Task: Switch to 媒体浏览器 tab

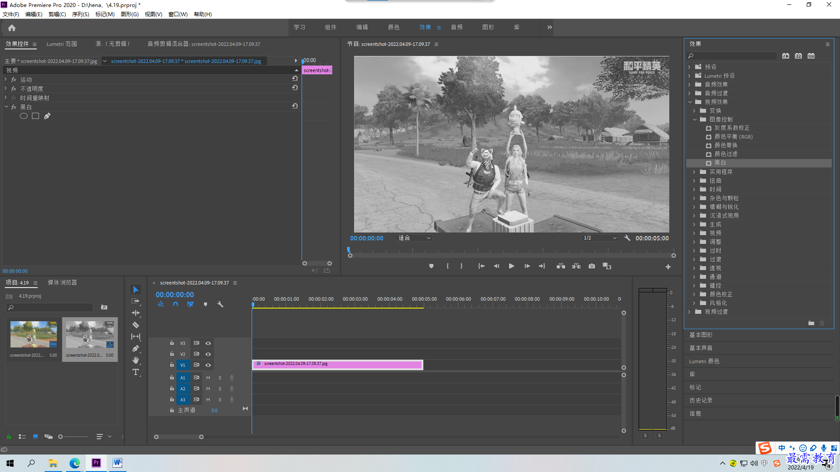Action: pos(62,283)
